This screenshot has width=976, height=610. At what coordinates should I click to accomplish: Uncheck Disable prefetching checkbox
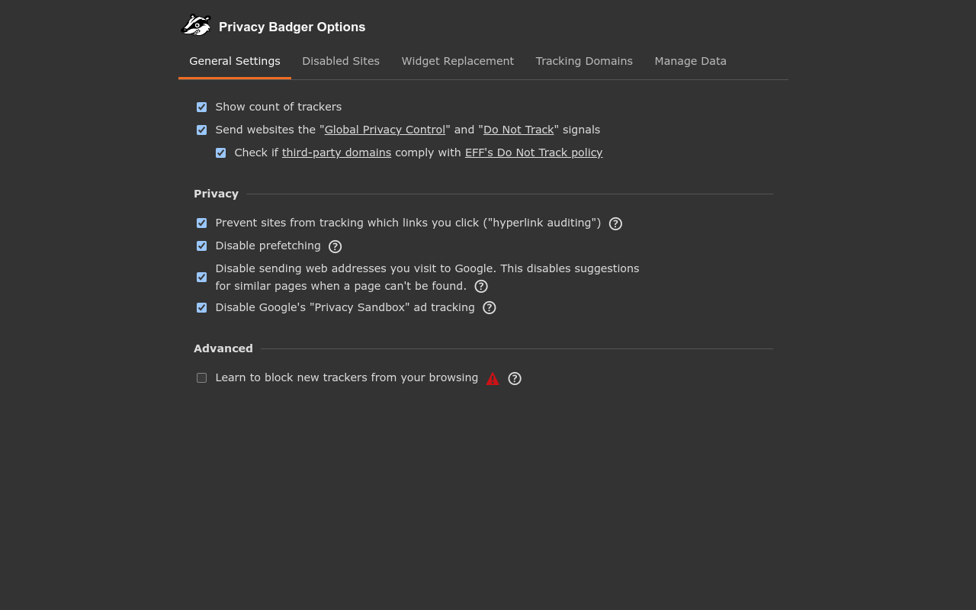201,246
